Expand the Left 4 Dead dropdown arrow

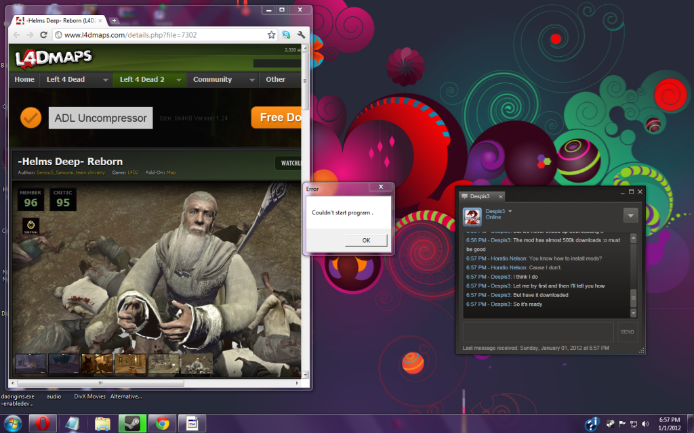[x=105, y=80]
